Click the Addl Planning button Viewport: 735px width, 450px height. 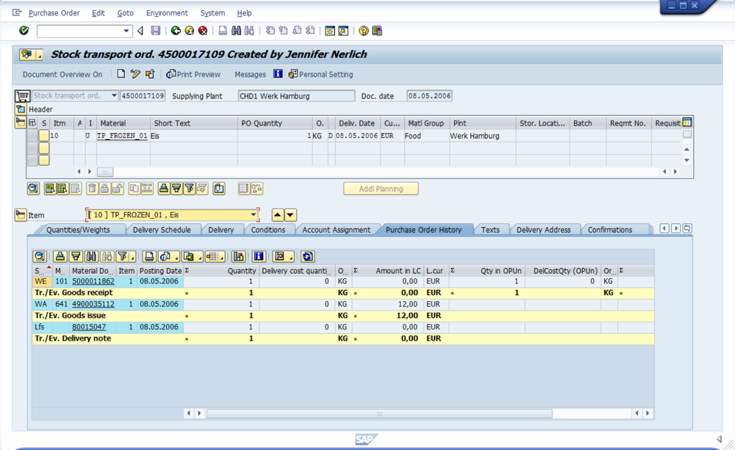[x=381, y=189]
